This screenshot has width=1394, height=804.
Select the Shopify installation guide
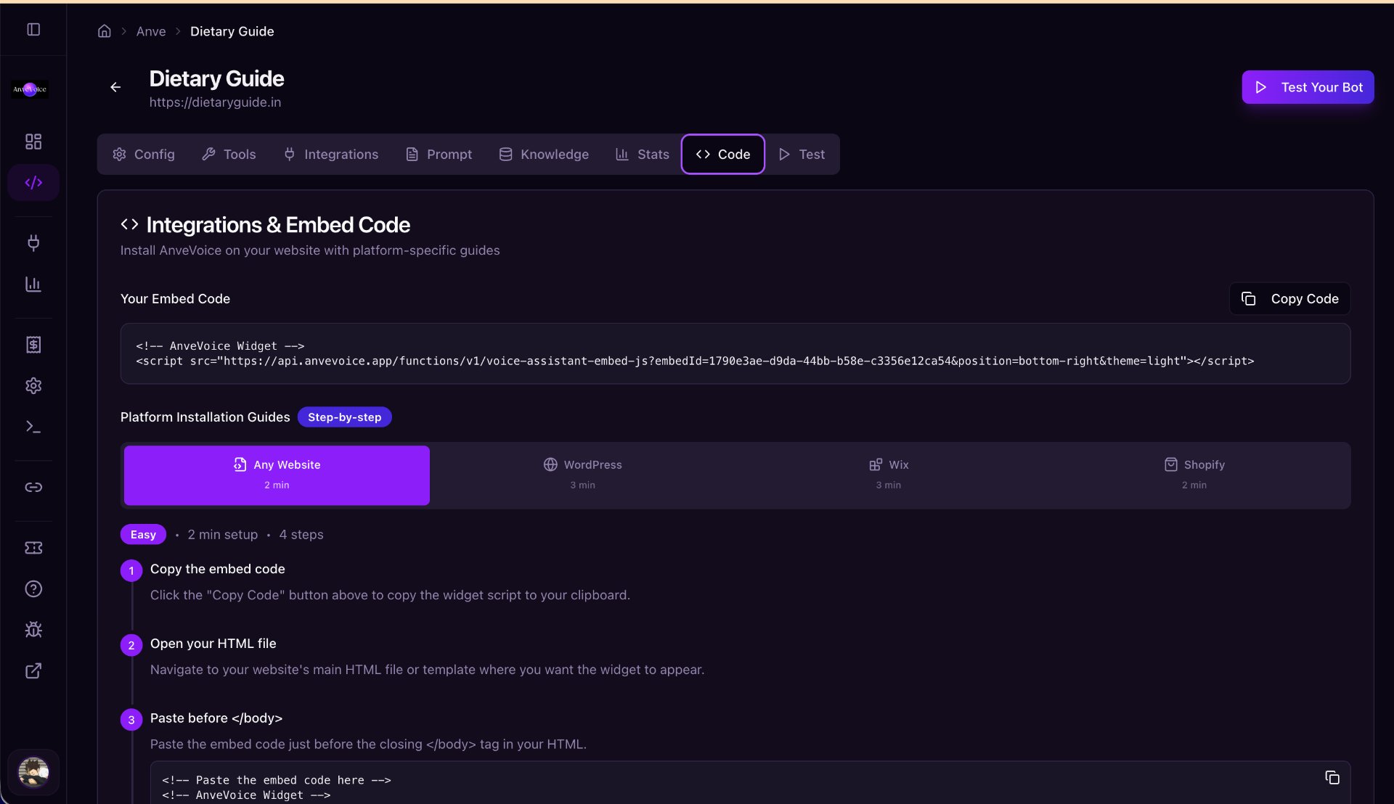click(1194, 475)
